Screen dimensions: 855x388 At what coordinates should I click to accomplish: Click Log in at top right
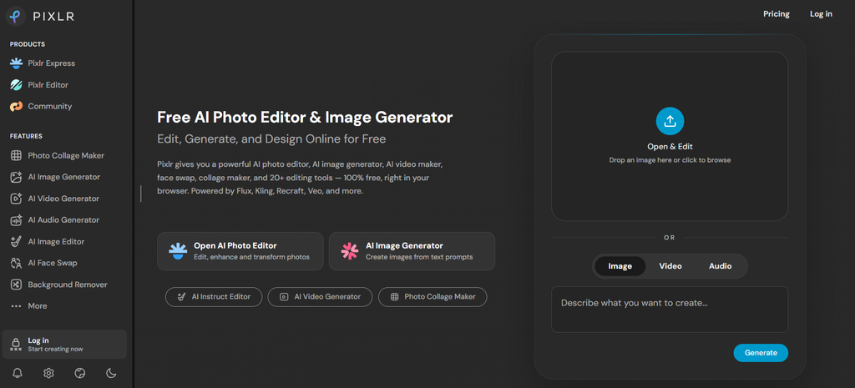click(x=821, y=14)
